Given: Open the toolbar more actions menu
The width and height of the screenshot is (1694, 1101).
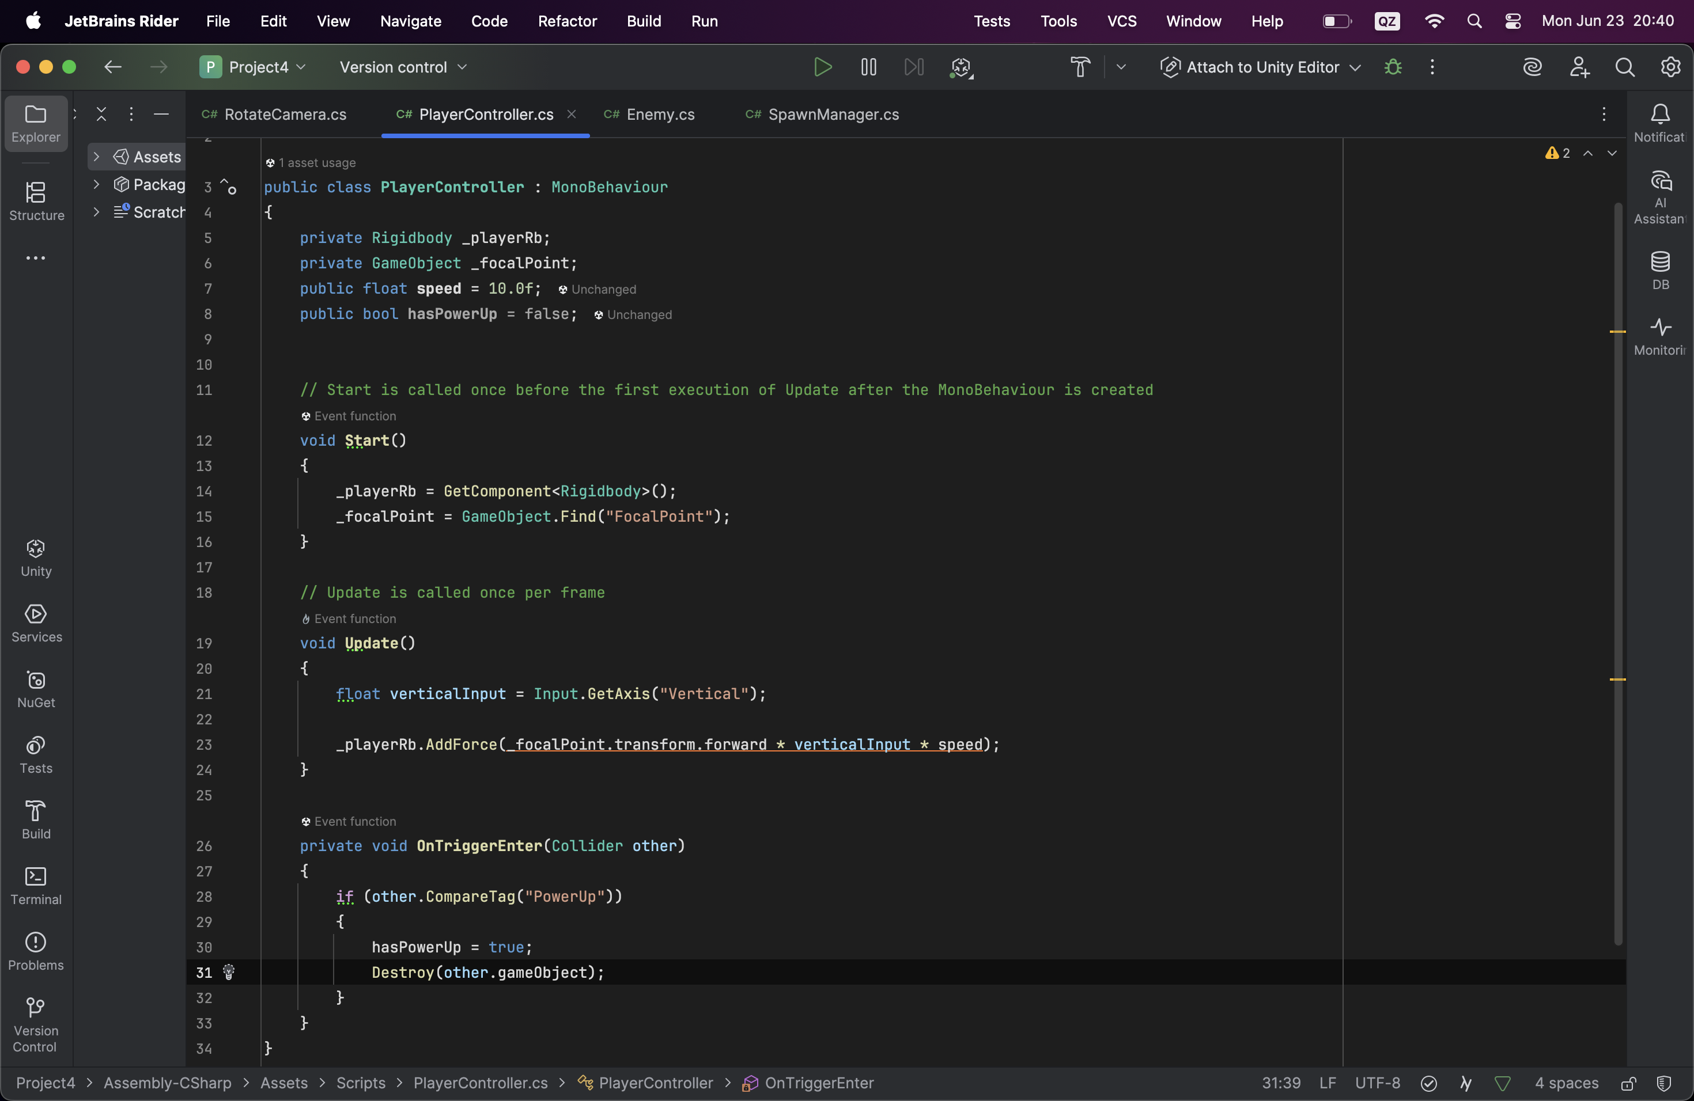Looking at the screenshot, I should [x=1432, y=67].
